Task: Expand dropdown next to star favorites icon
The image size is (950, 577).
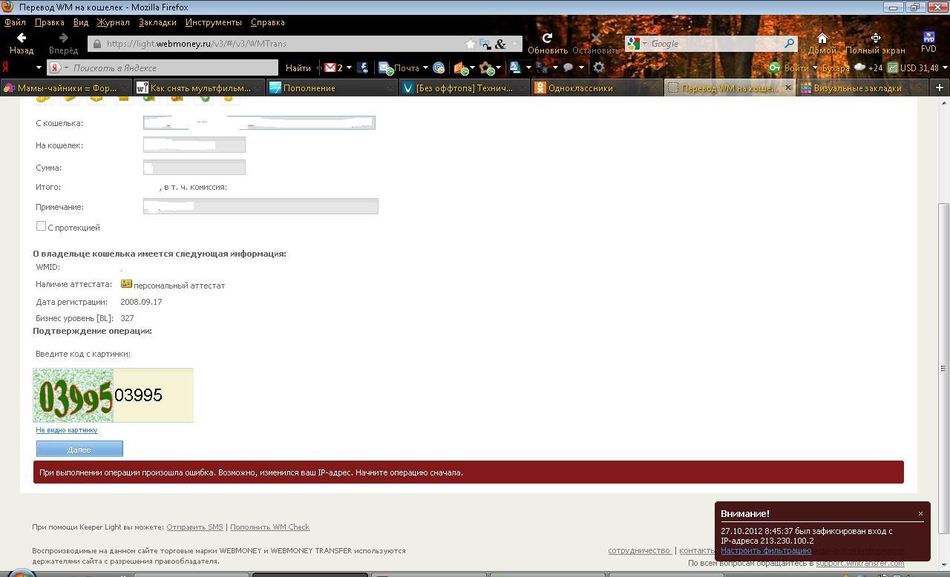Action: click(x=499, y=67)
